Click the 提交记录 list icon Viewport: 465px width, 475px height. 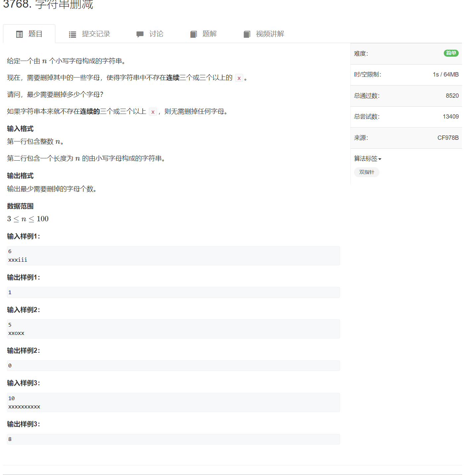(x=73, y=33)
